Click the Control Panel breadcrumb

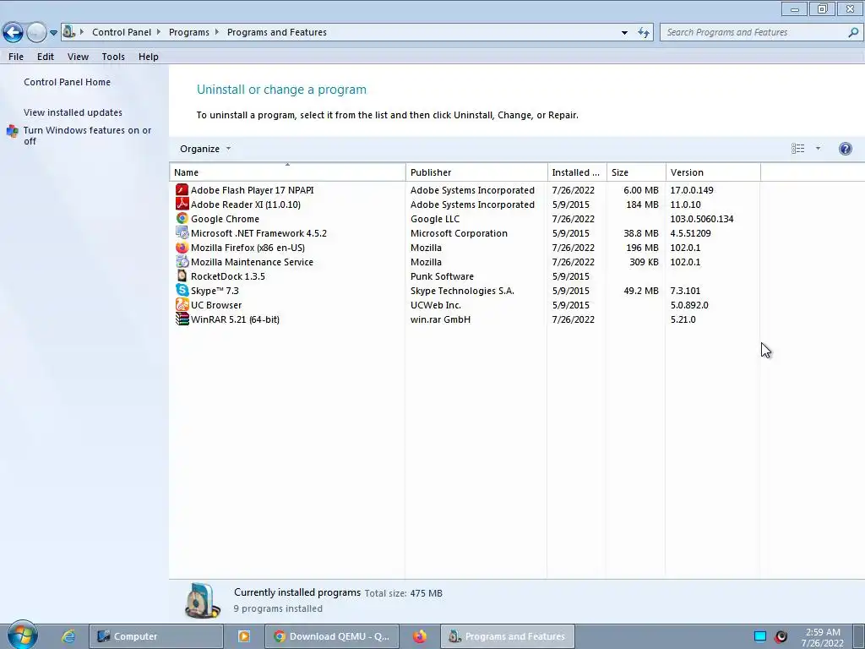(x=122, y=32)
